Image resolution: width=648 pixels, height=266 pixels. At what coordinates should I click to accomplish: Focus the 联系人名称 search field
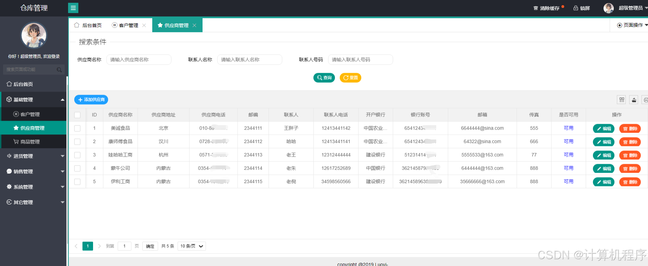point(250,59)
